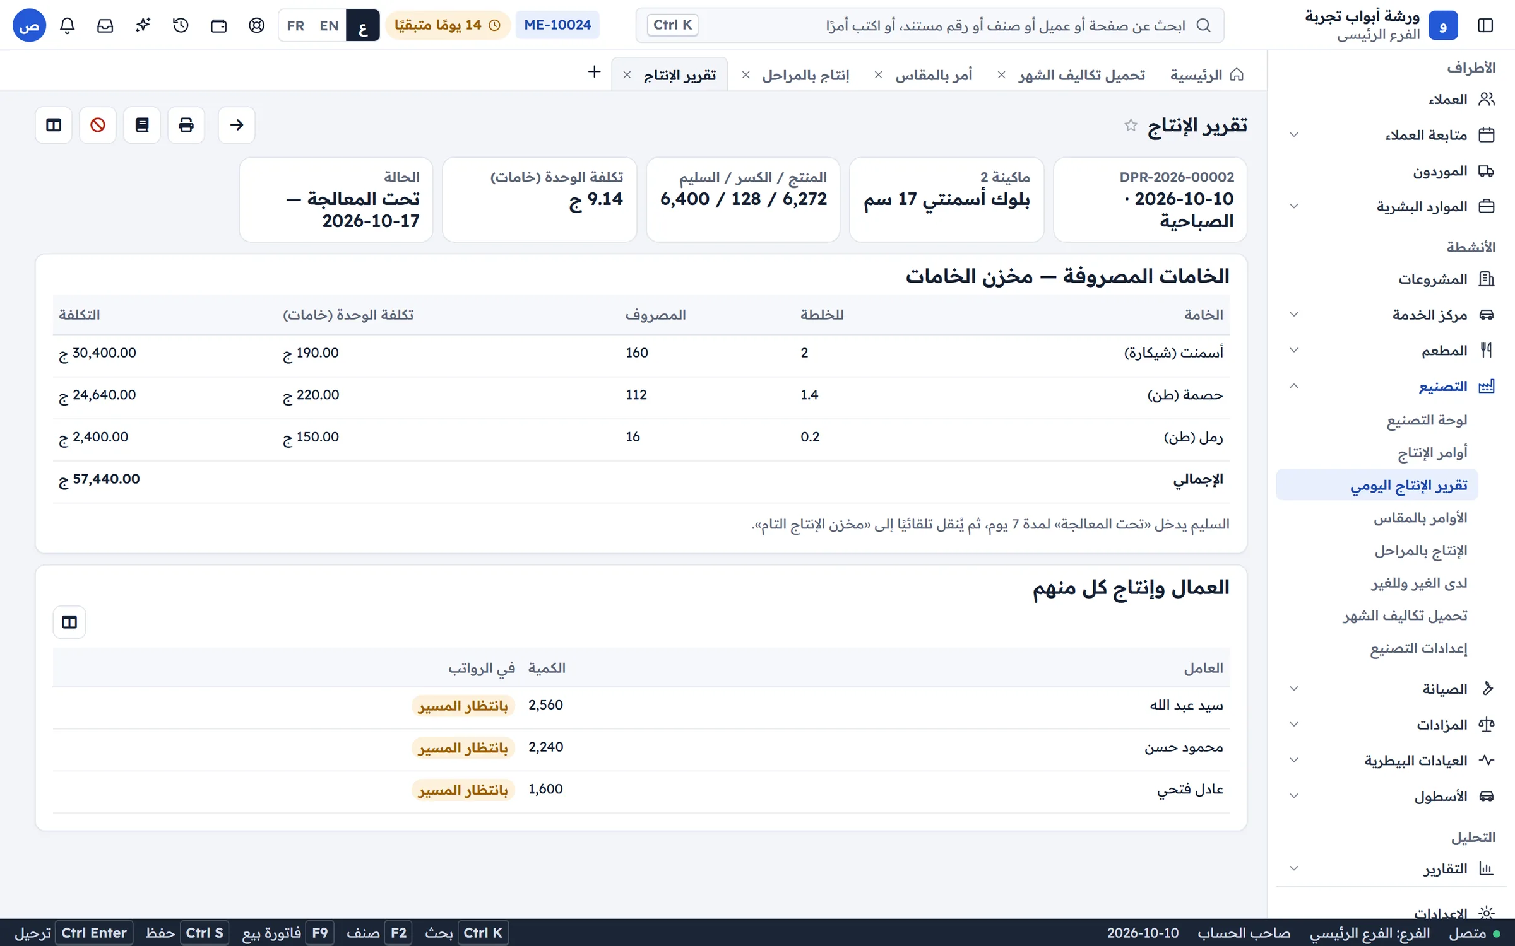Open the recent history clock icon

coord(181,25)
